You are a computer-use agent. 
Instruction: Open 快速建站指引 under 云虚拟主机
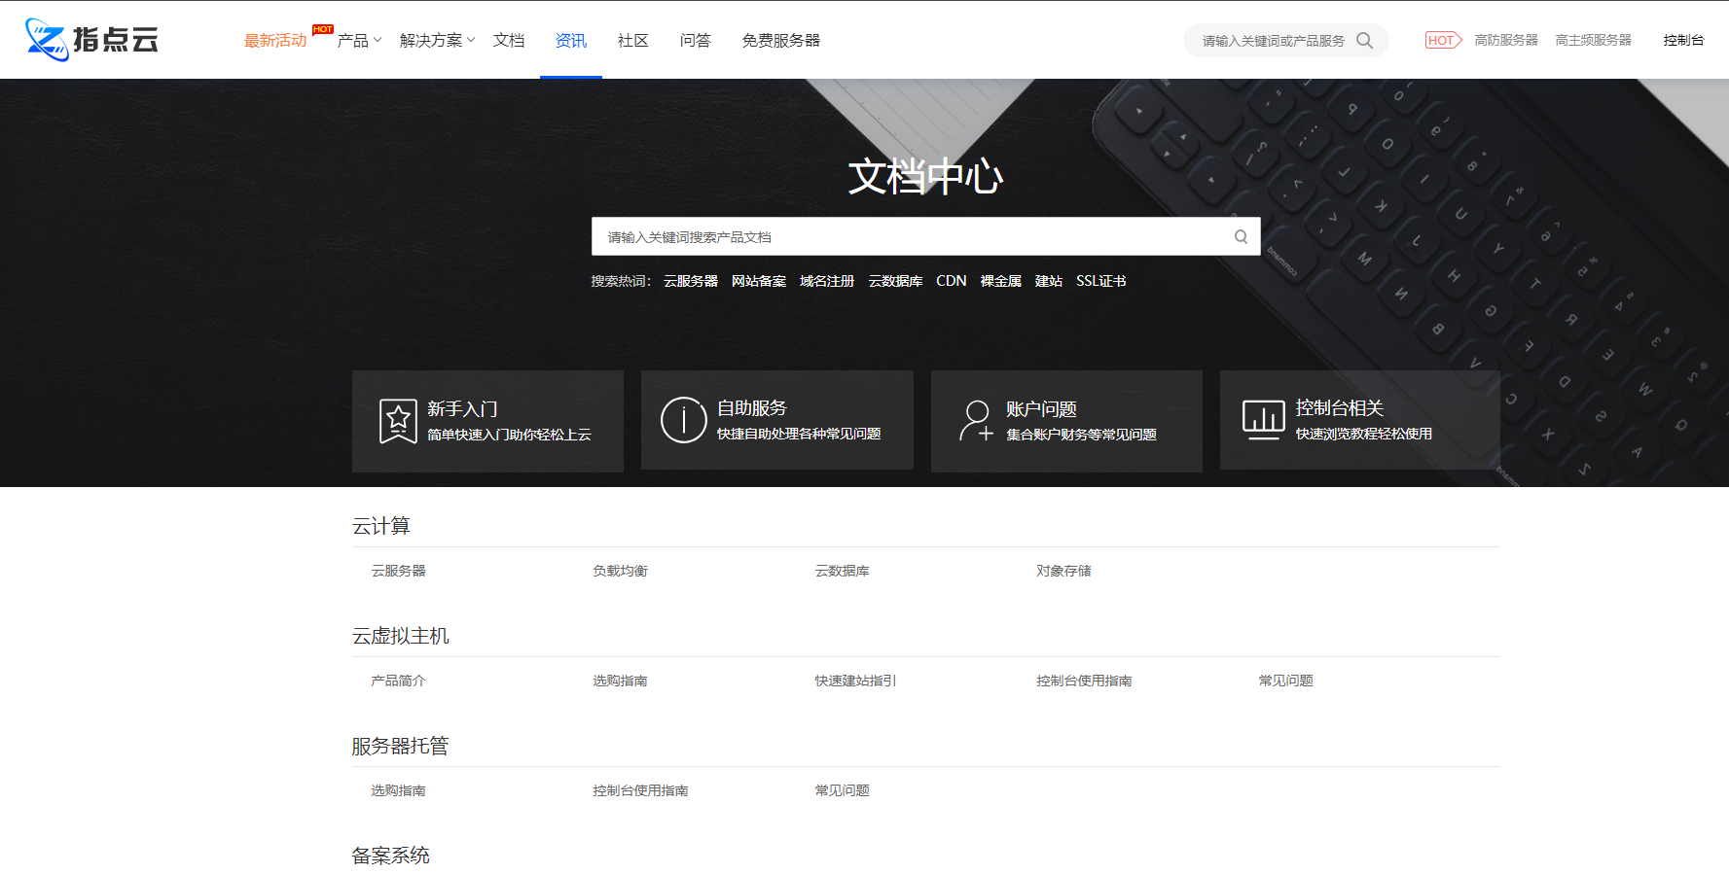click(x=855, y=681)
